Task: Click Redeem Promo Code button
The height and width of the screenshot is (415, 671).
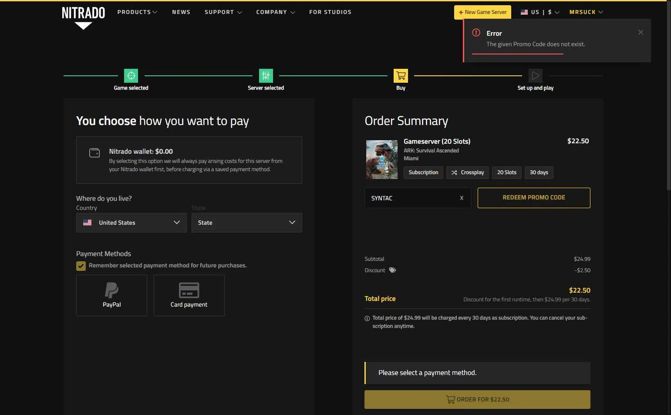Action: click(x=534, y=198)
